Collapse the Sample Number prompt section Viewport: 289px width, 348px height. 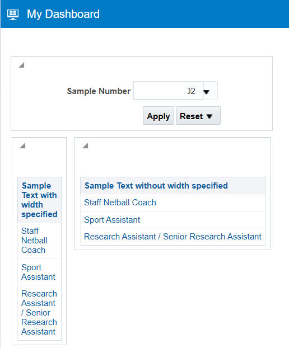tap(21, 65)
